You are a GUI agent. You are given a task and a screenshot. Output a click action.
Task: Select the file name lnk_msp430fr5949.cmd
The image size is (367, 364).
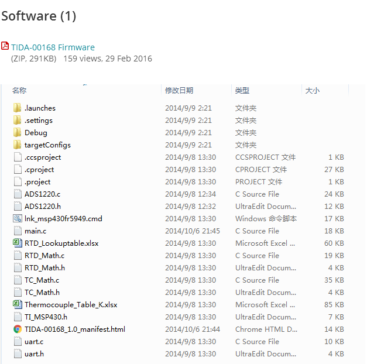(x=63, y=219)
